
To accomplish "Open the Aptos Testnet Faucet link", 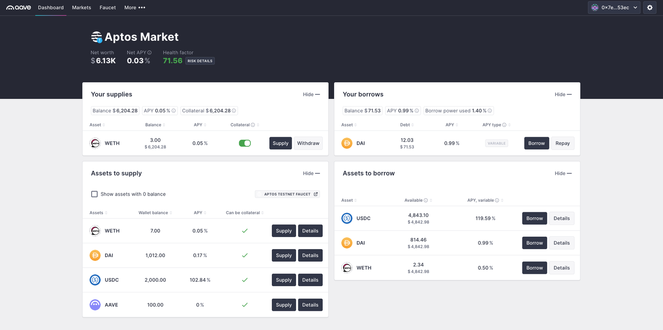I will 287,194.
